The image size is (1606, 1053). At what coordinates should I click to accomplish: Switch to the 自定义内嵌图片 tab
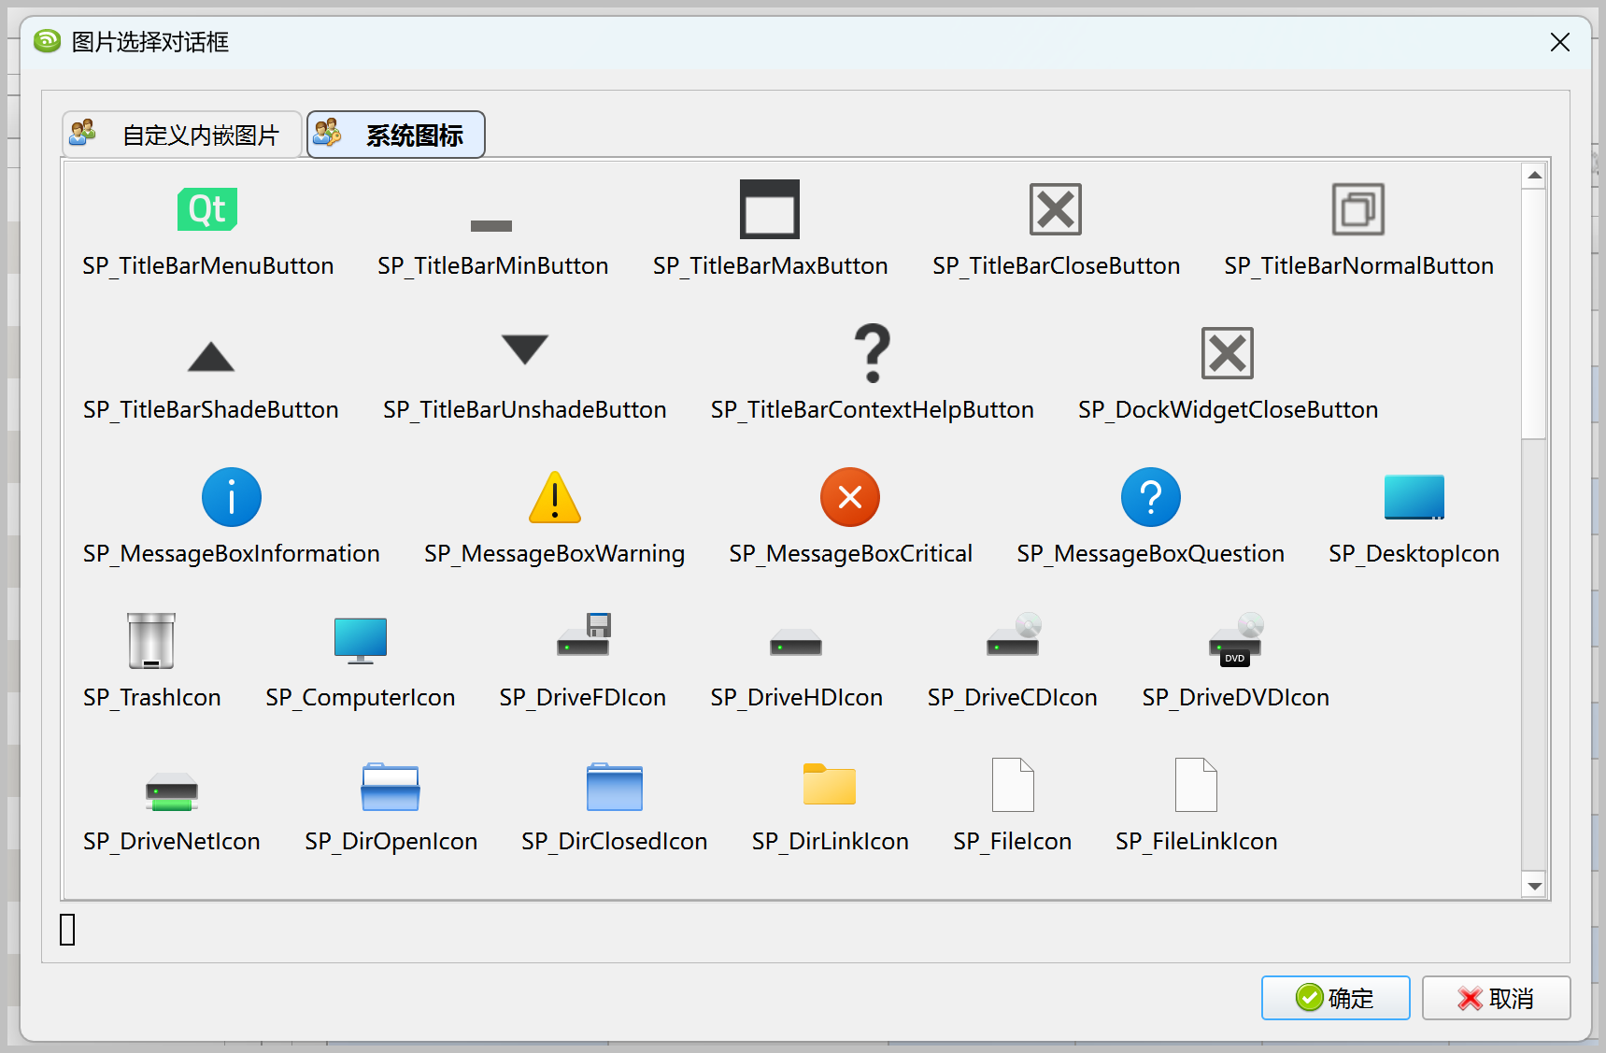coord(182,135)
